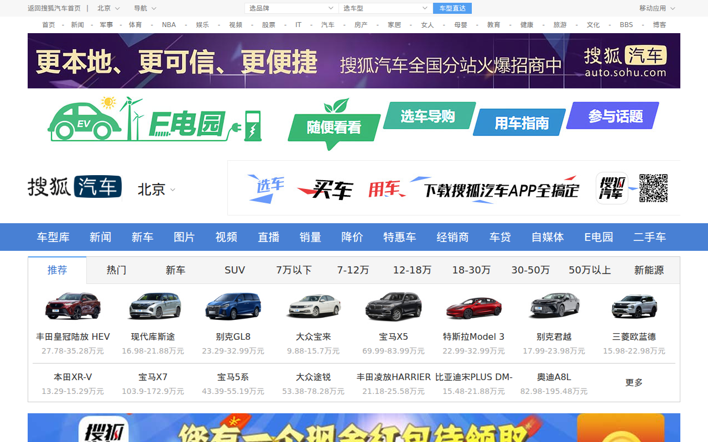Click the BBS link in the top navigation
The width and height of the screenshot is (708, 442).
[x=626, y=25]
